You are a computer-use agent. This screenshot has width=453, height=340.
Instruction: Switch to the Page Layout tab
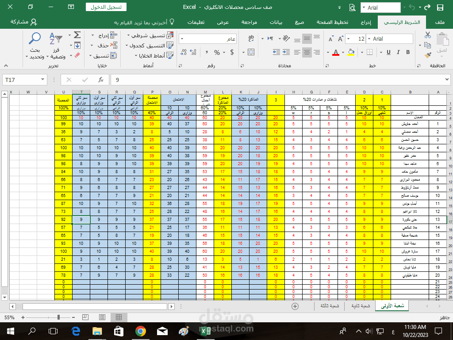coord(332,22)
